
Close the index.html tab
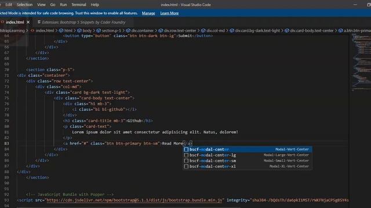click(28, 22)
